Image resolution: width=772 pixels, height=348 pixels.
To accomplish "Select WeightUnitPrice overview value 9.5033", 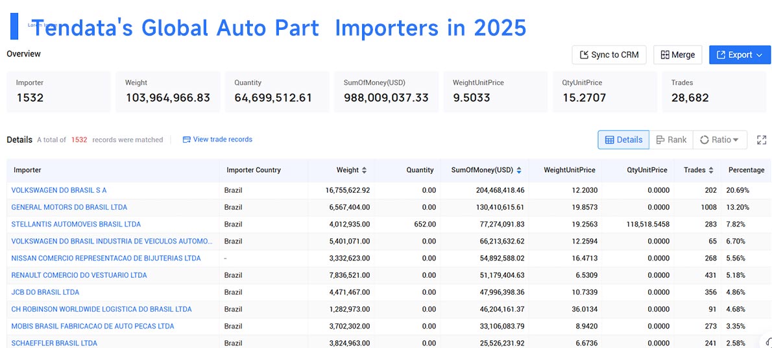I will pos(472,97).
